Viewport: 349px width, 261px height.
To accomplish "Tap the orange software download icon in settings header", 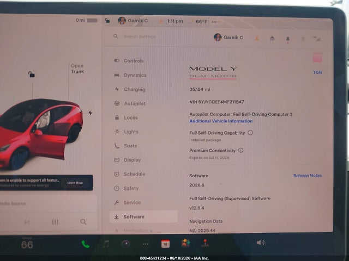I will pyautogui.click(x=257, y=39).
